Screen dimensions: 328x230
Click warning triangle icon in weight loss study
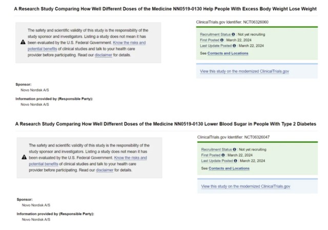coord(23,42)
